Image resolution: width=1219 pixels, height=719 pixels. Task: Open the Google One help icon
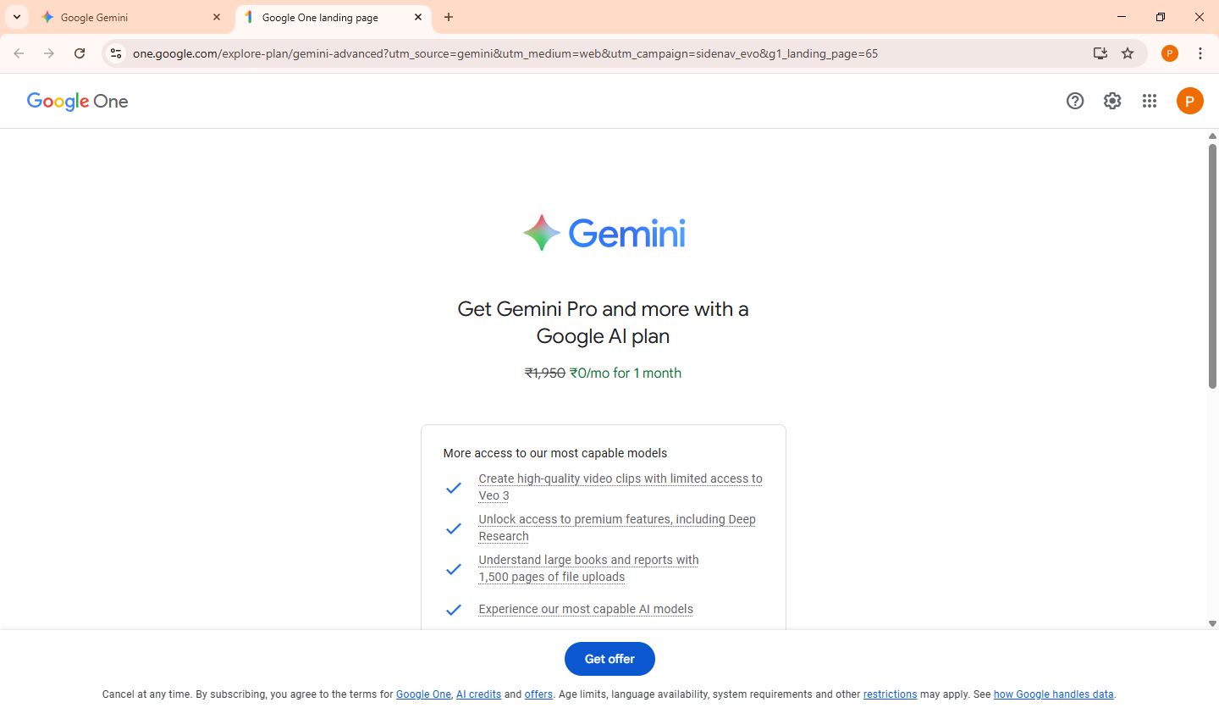(x=1075, y=102)
